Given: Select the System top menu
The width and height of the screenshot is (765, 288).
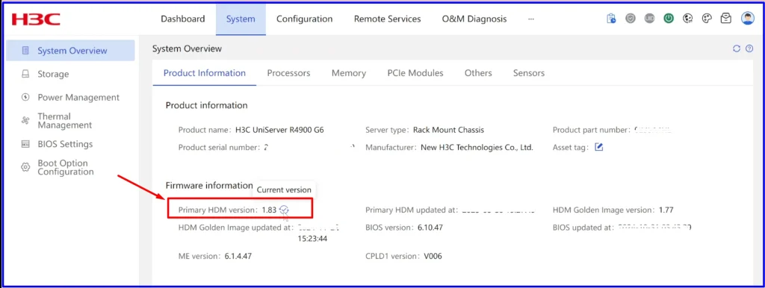Looking at the screenshot, I should click(x=241, y=19).
